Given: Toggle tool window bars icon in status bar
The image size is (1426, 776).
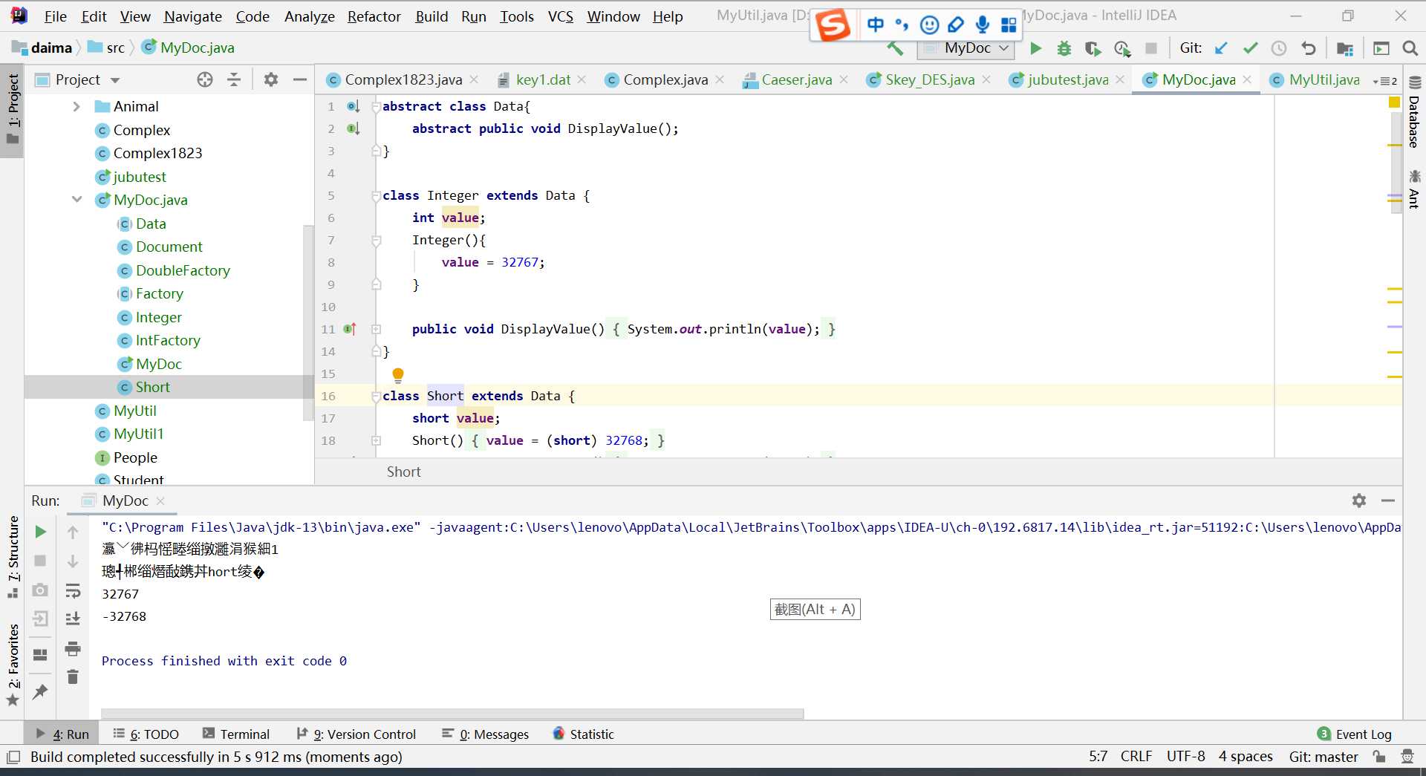Looking at the screenshot, I should 13,757.
